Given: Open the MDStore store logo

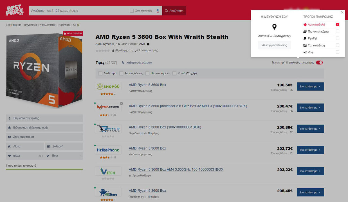Looking at the screenshot, I should coord(108,192).
